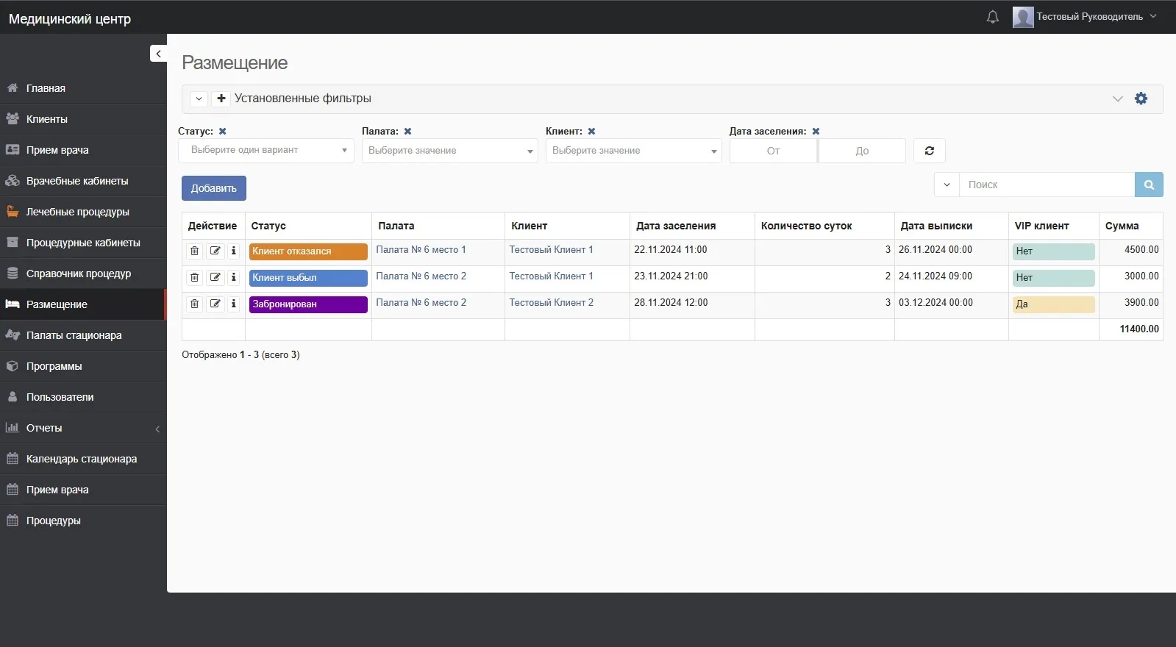Click the Добавить button
Viewport: 1176px width, 647px height.
(213, 188)
